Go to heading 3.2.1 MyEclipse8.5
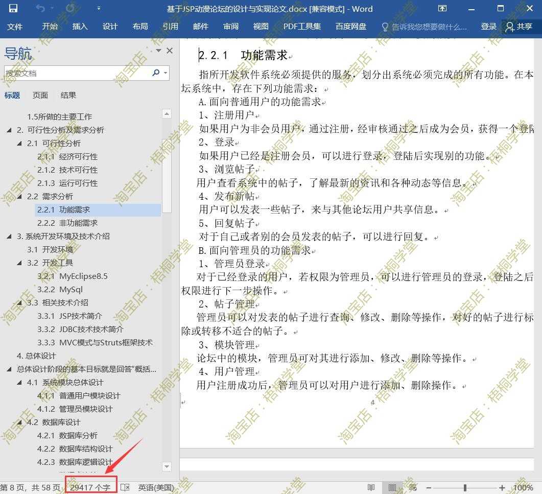This screenshot has height=494, width=542. 72,276
